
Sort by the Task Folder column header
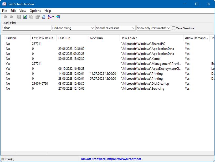tap(151, 38)
